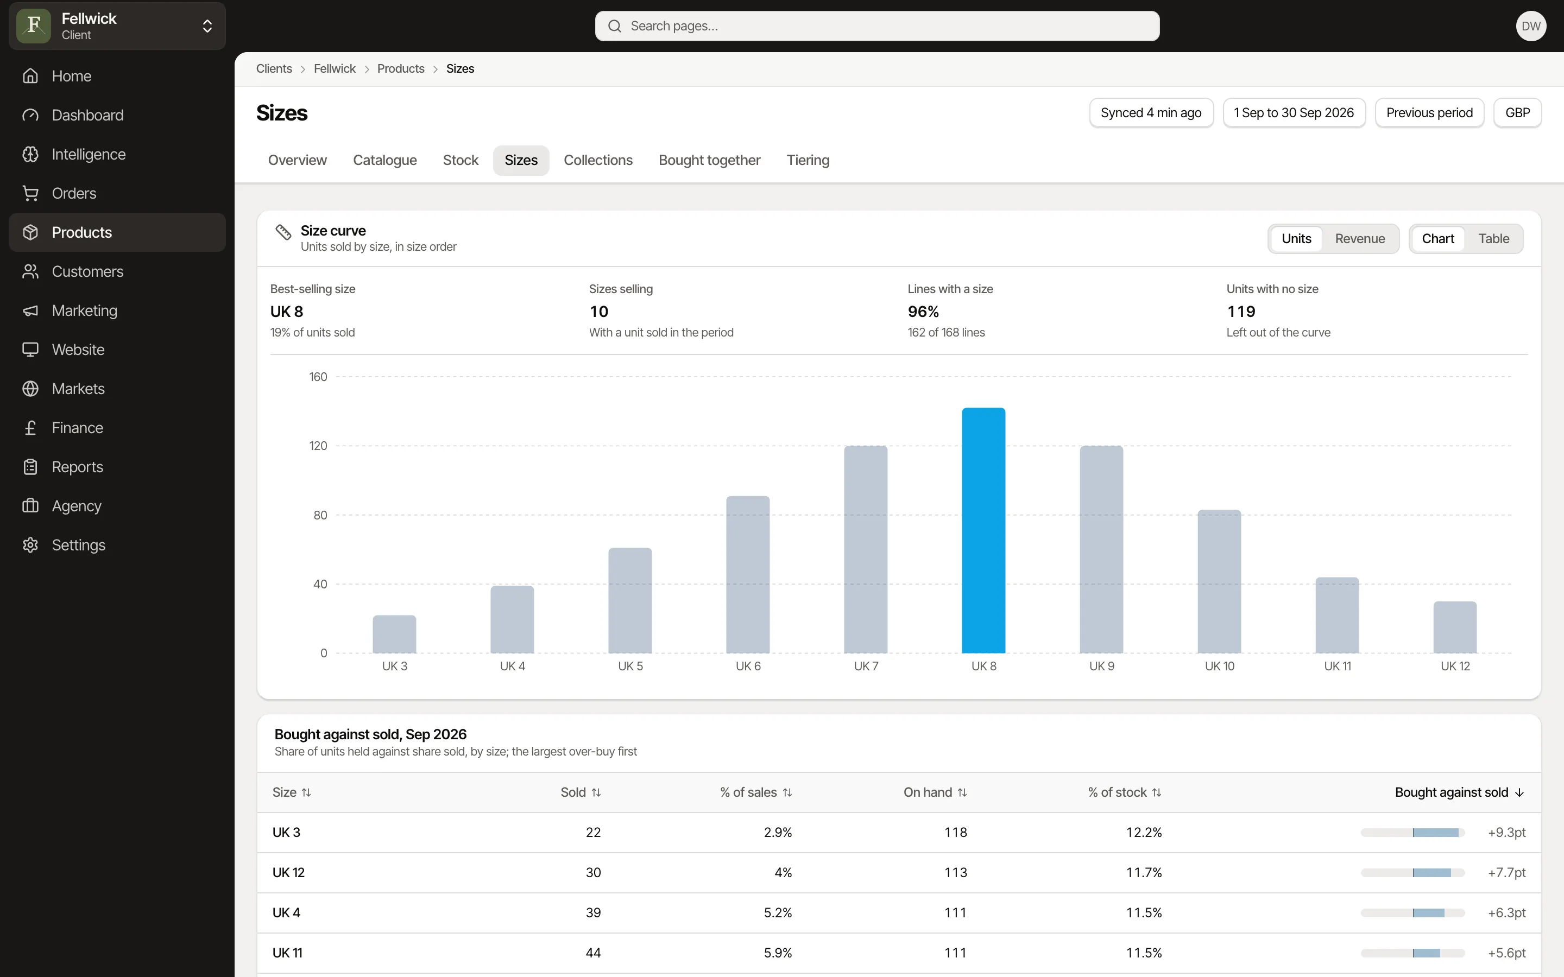Open the Overview tab

297,160
